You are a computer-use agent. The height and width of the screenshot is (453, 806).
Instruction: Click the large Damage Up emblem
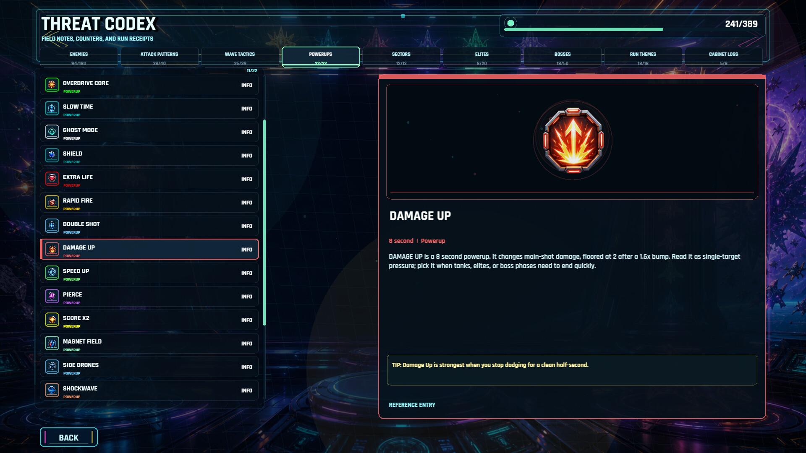pyautogui.click(x=573, y=140)
